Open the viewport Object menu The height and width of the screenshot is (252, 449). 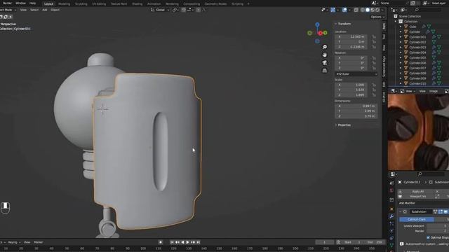point(55,10)
